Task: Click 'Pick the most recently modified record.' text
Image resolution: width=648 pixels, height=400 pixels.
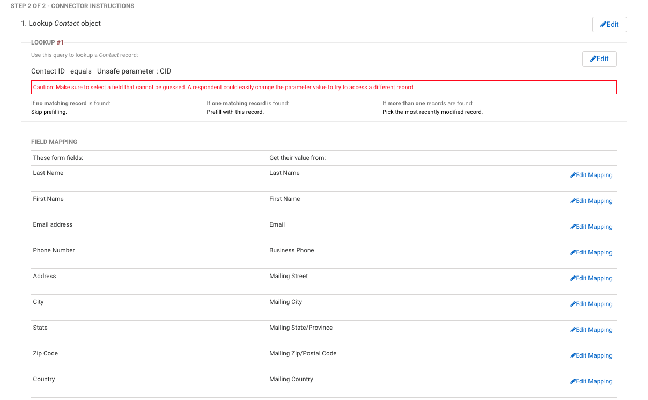Action: 433,112
